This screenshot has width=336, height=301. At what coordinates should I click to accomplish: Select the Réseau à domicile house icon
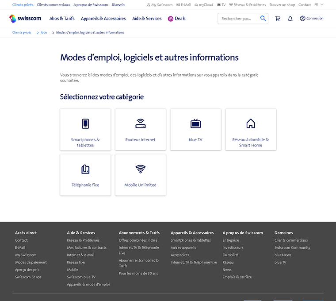[251, 123]
